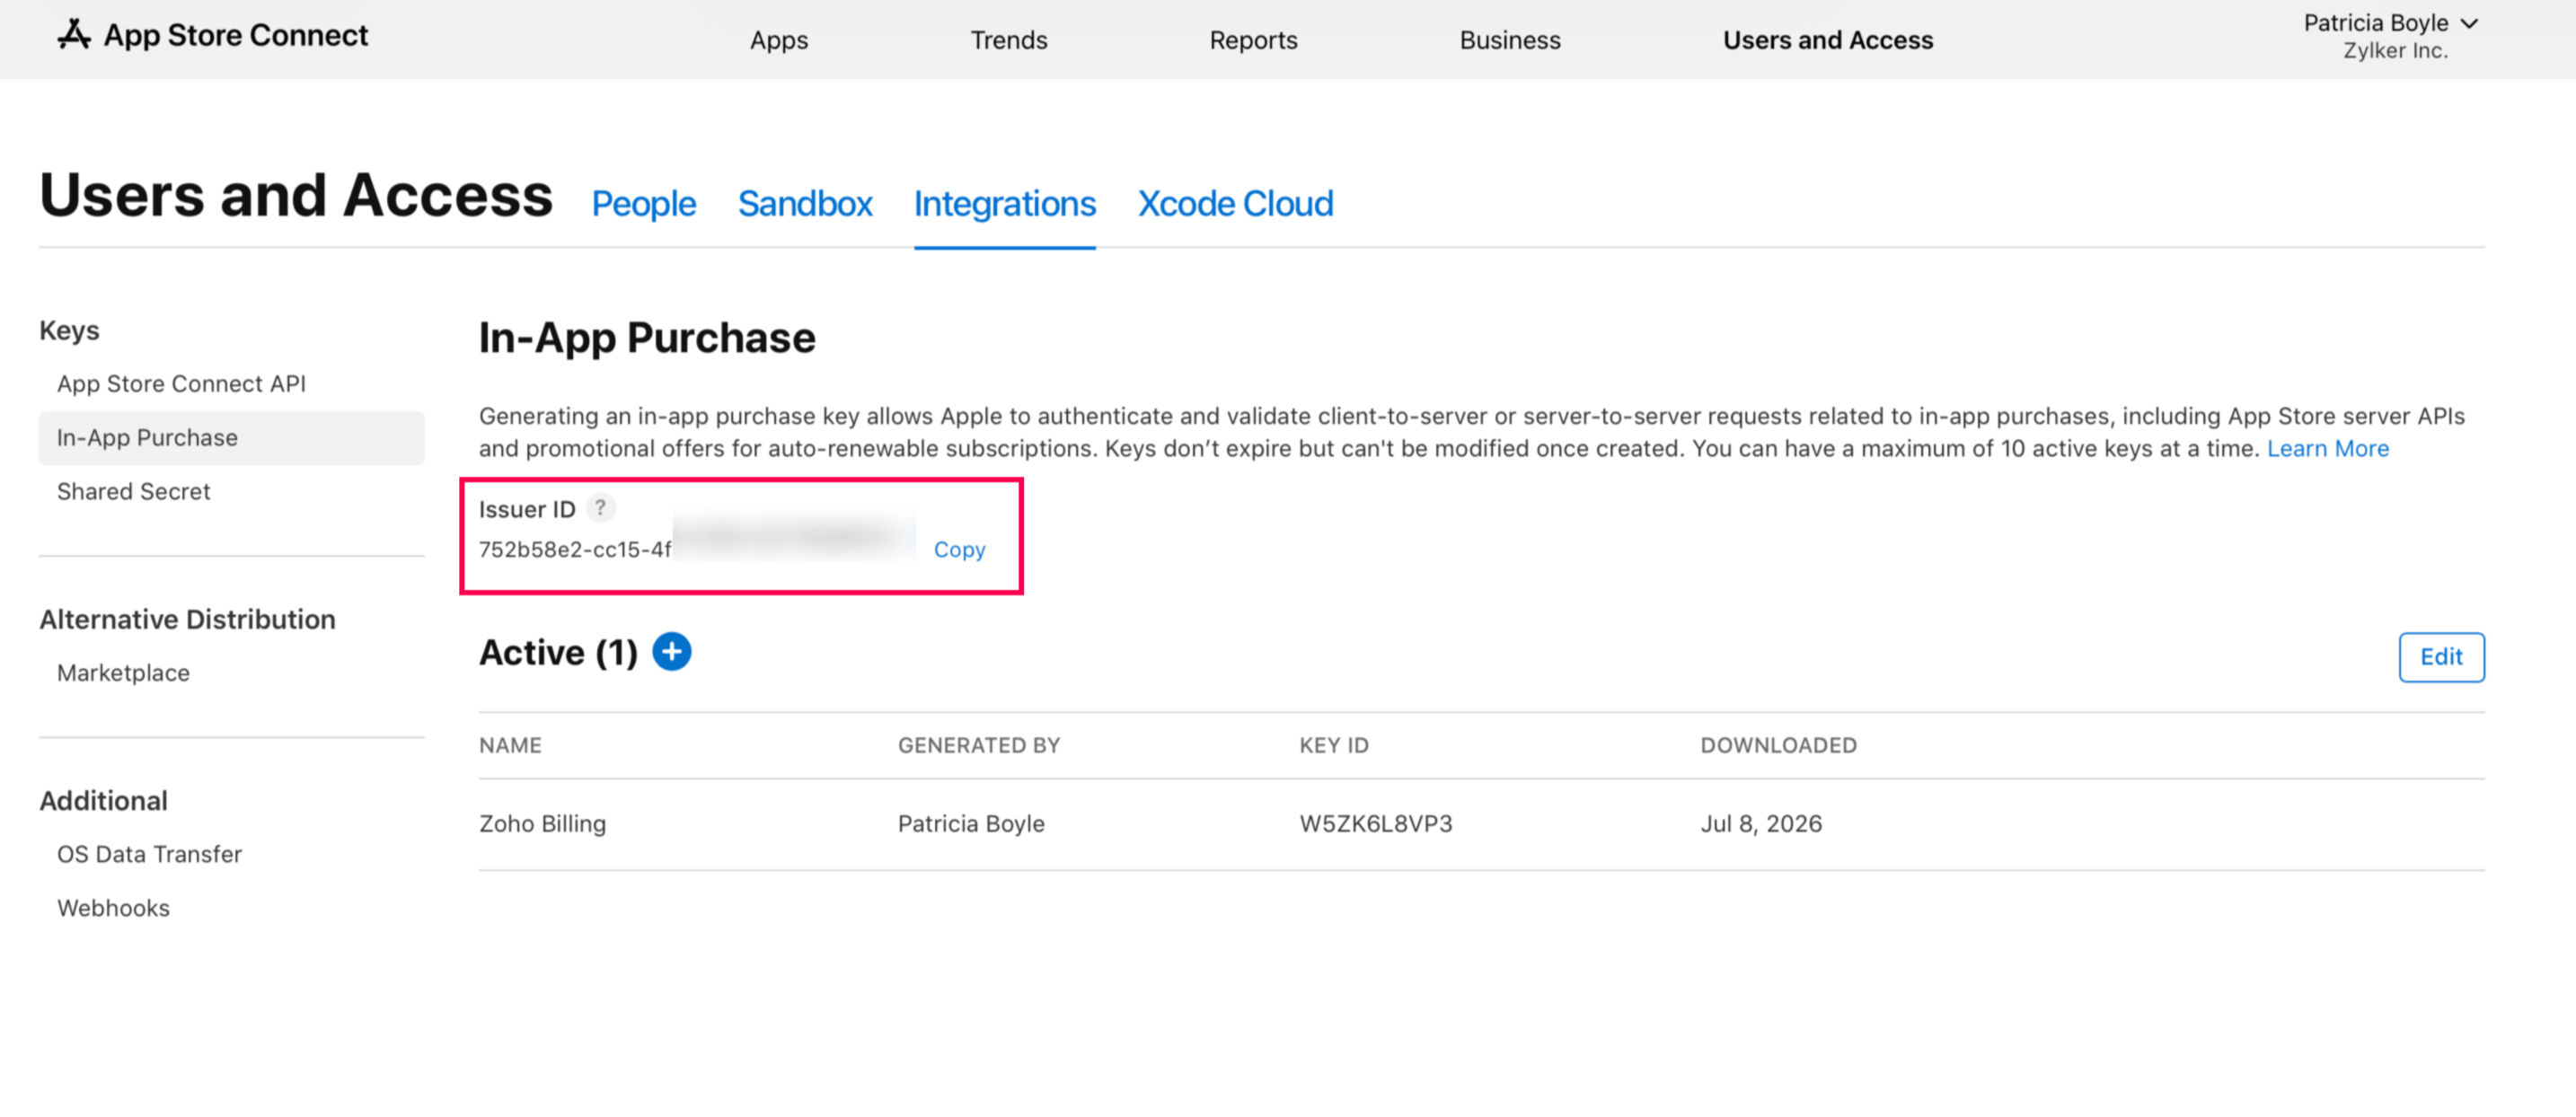Click the Issuer ID value 752b58e2-cc15-4f
This screenshot has width=2576, height=1117.
coord(574,550)
